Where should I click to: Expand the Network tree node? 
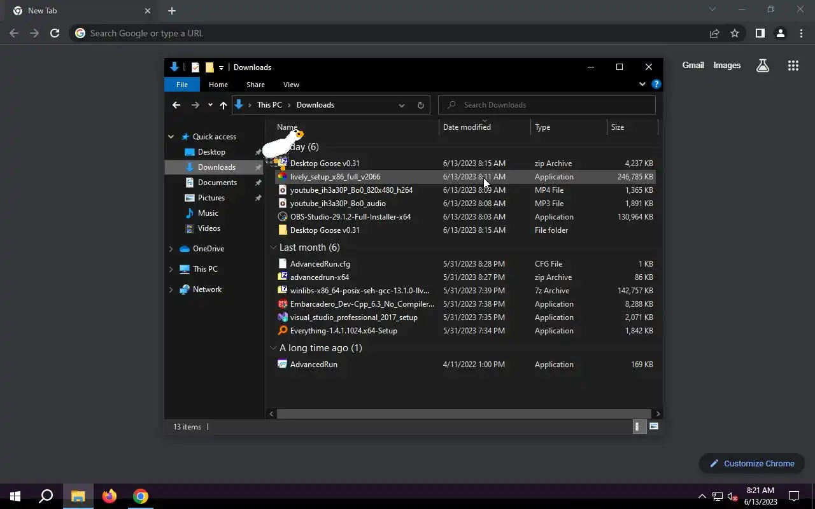[x=171, y=289]
